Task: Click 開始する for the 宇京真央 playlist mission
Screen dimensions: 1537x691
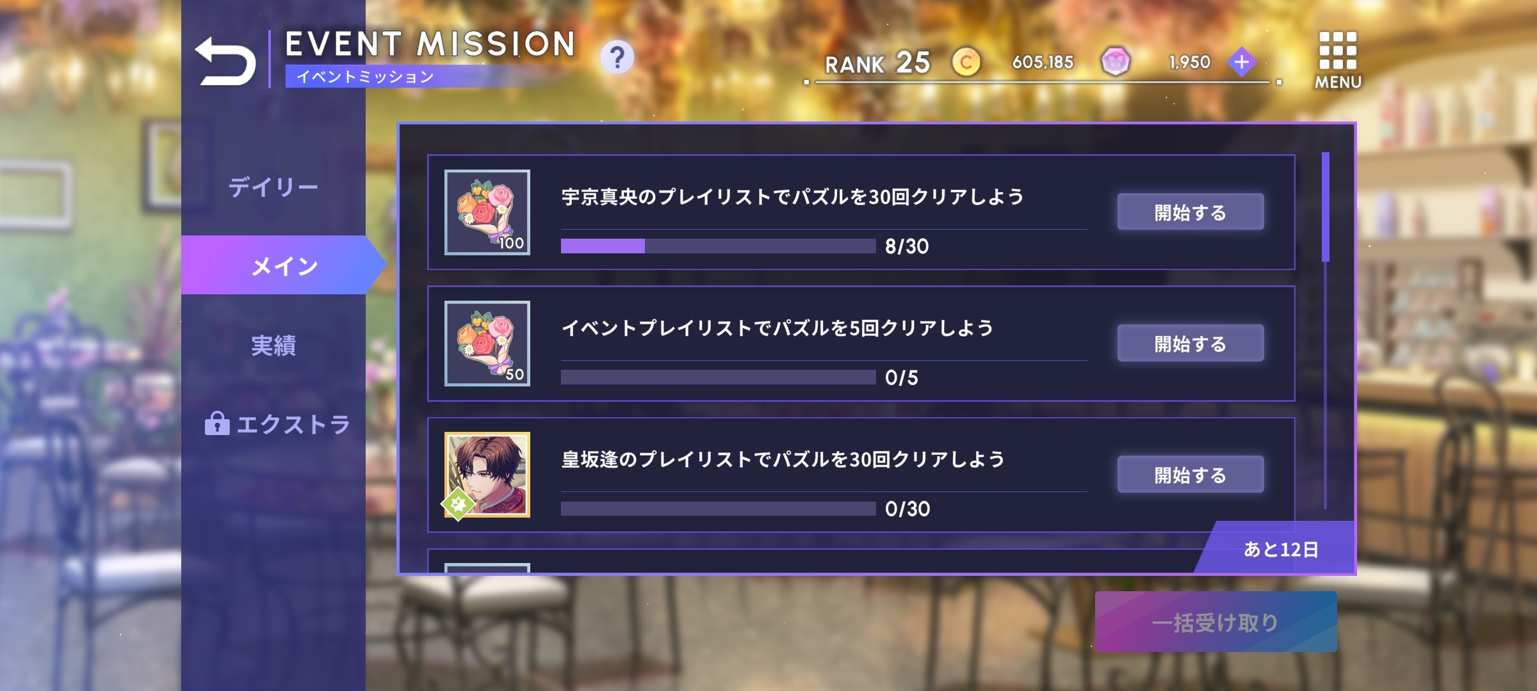Action: 1191,212
